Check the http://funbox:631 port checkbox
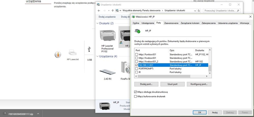Image resolution: width=254 pixels, height=117 pixels. point(137,55)
